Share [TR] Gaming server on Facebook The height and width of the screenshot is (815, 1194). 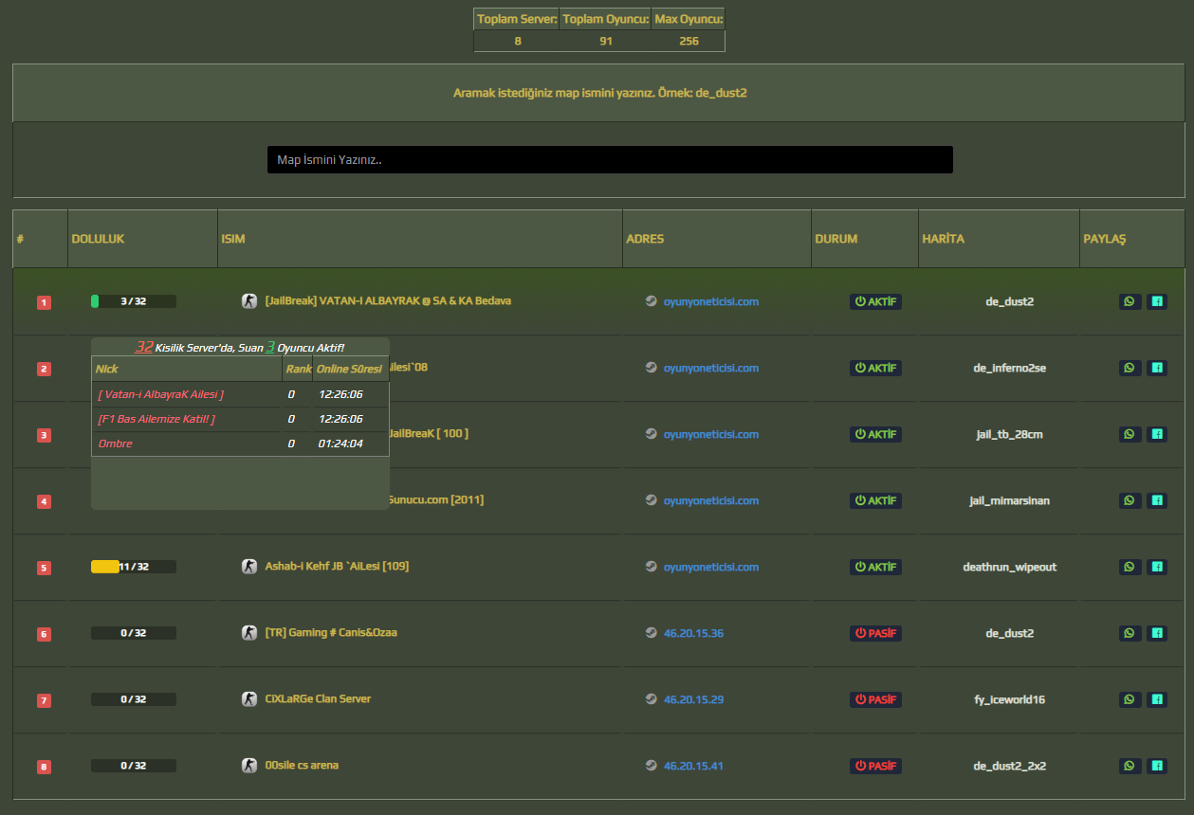click(1157, 633)
